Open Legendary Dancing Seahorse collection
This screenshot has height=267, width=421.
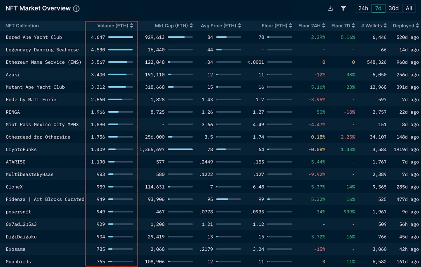[42, 50]
